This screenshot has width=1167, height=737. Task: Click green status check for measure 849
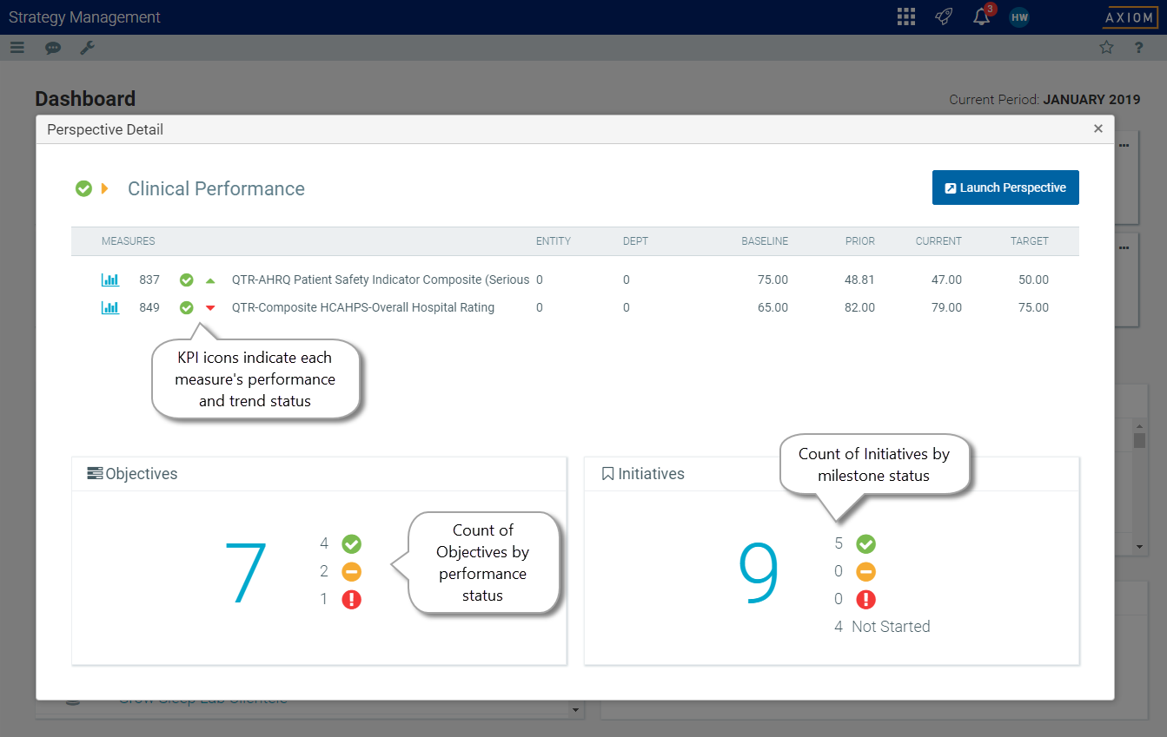[186, 307]
